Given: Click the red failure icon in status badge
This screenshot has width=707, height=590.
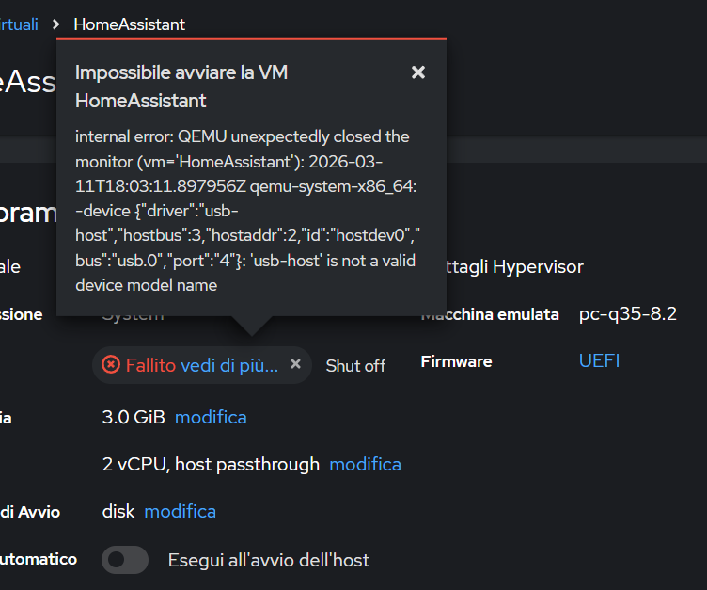Looking at the screenshot, I should tap(111, 365).
